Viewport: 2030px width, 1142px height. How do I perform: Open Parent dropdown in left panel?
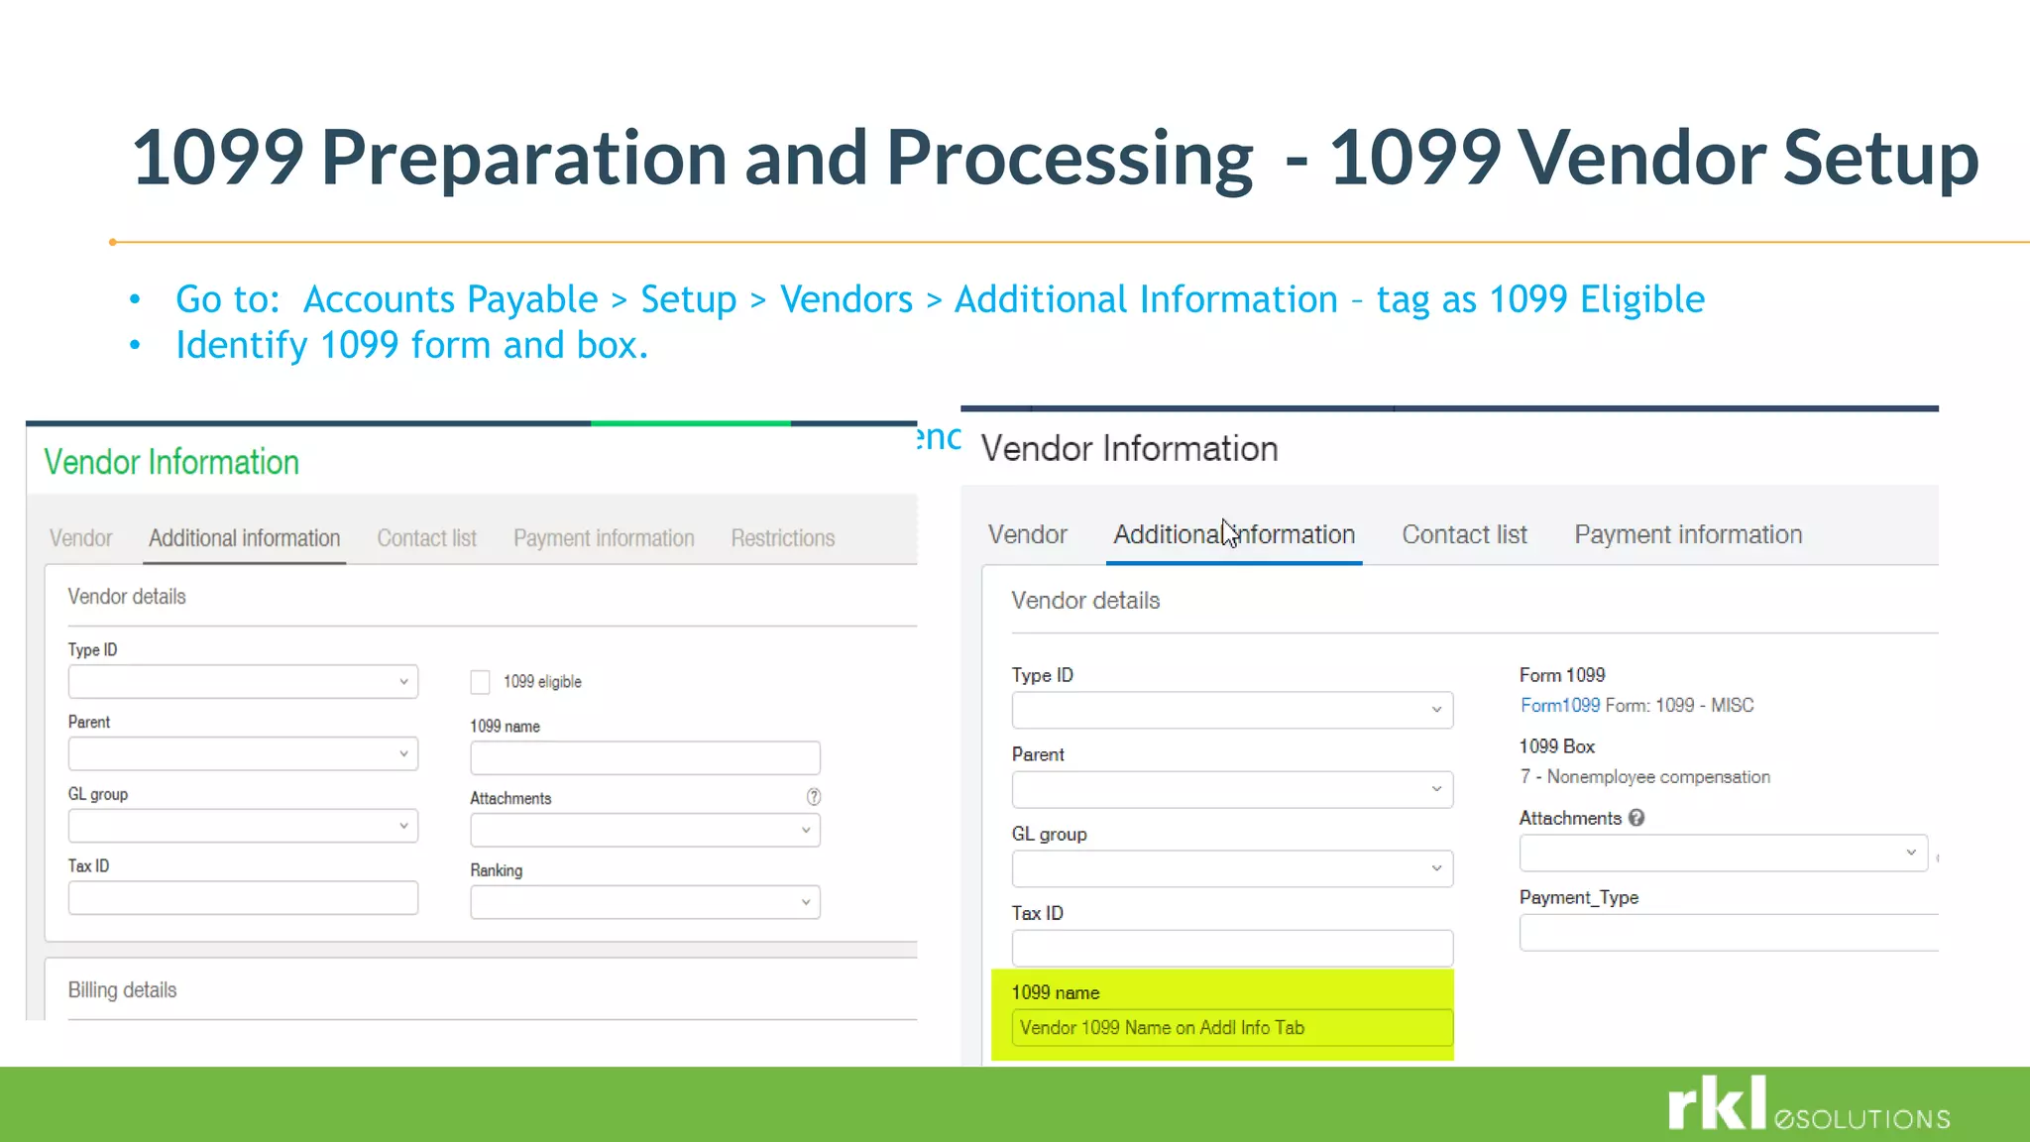coord(243,753)
